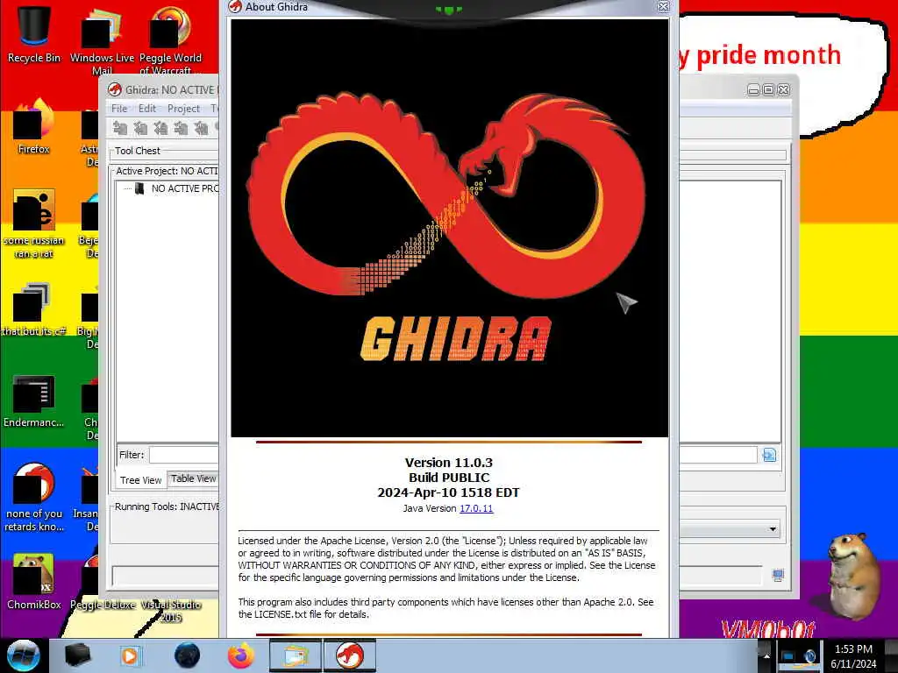Open Firefox from the taskbar

tap(241, 655)
